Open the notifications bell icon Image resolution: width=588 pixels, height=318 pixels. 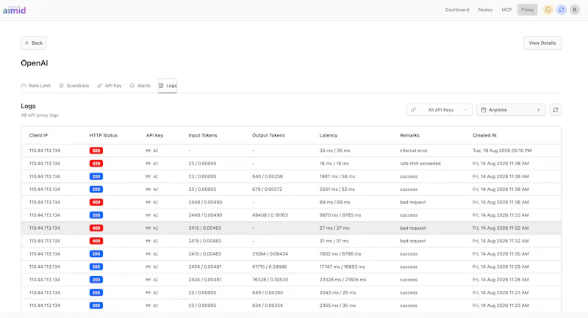click(548, 10)
